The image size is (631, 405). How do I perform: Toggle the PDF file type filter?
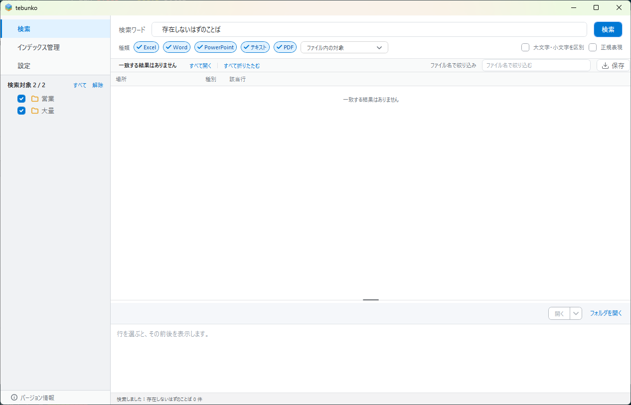coord(285,47)
